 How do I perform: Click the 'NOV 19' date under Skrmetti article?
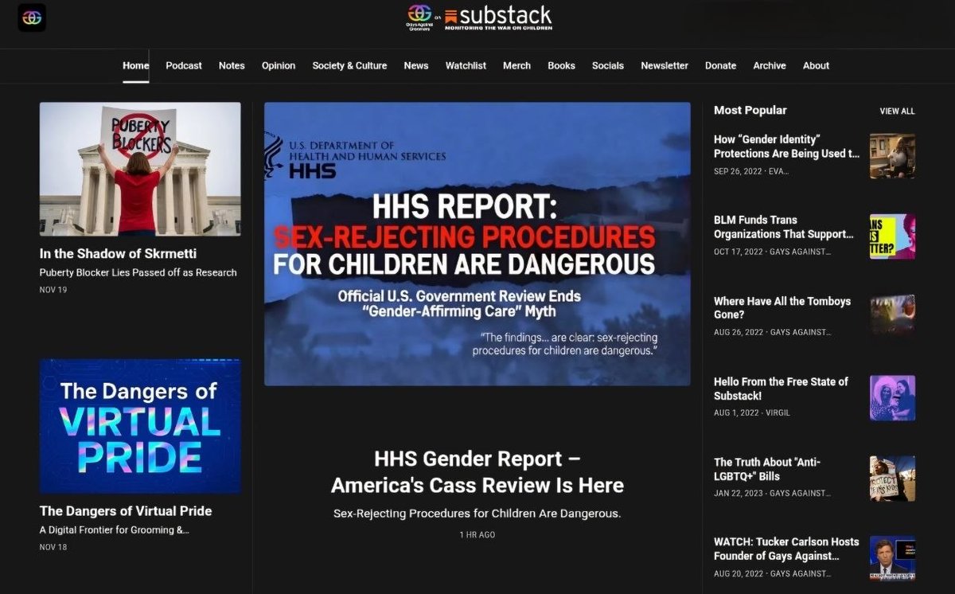53,290
